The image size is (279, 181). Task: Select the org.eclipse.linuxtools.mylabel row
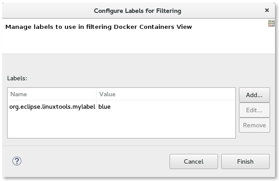click(x=121, y=106)
